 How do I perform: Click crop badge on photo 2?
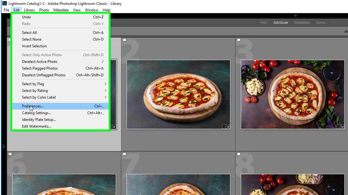point(224,127)
